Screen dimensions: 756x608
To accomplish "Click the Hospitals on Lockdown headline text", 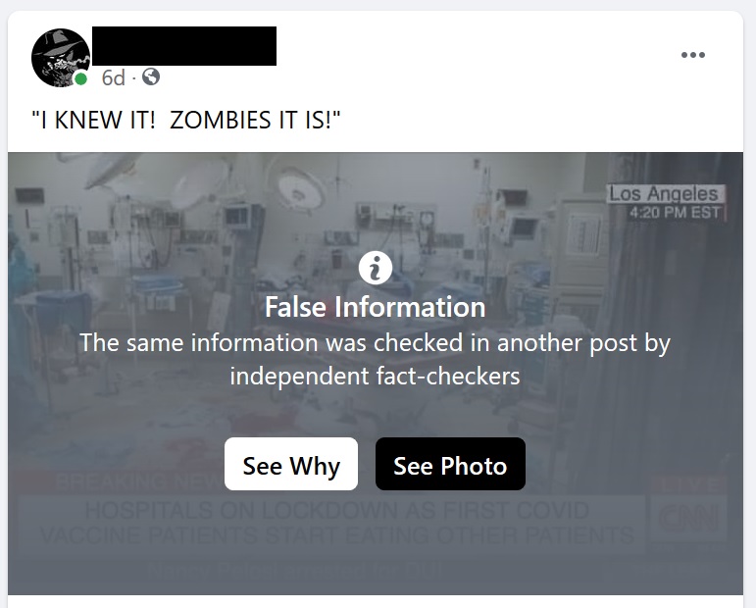I will [336, 523].
